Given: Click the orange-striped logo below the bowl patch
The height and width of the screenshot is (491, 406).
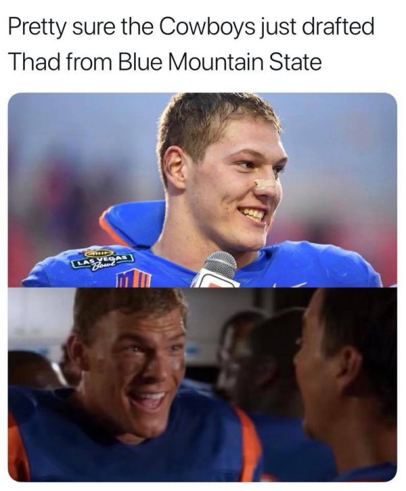Looking at the screenshot, I should coord(133,278).
